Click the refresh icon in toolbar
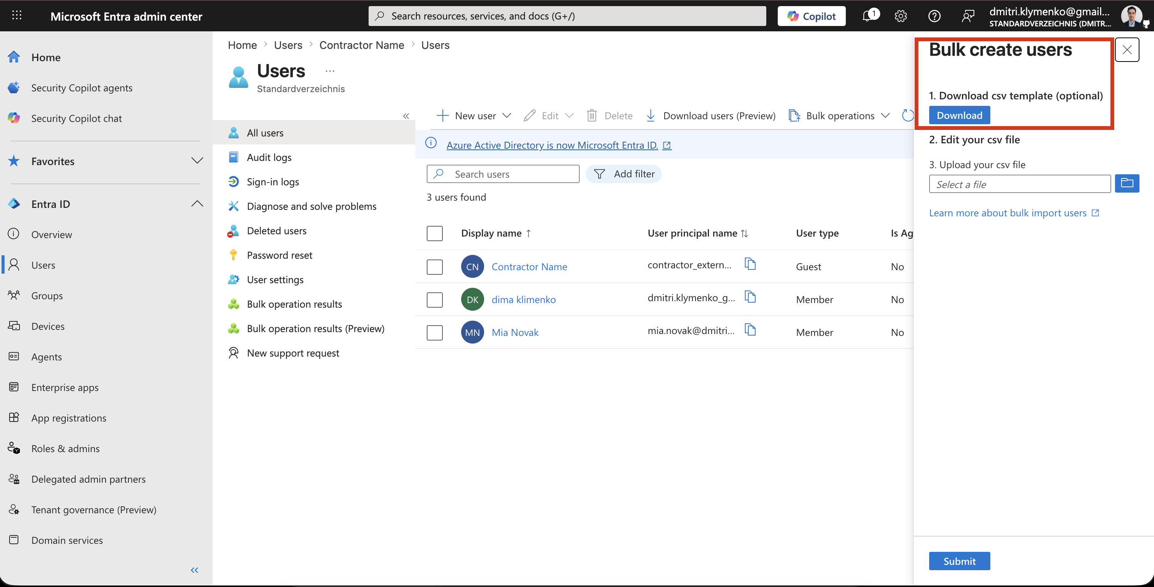1154x587 pixels. pyautogui.click(x=908, y=115)
